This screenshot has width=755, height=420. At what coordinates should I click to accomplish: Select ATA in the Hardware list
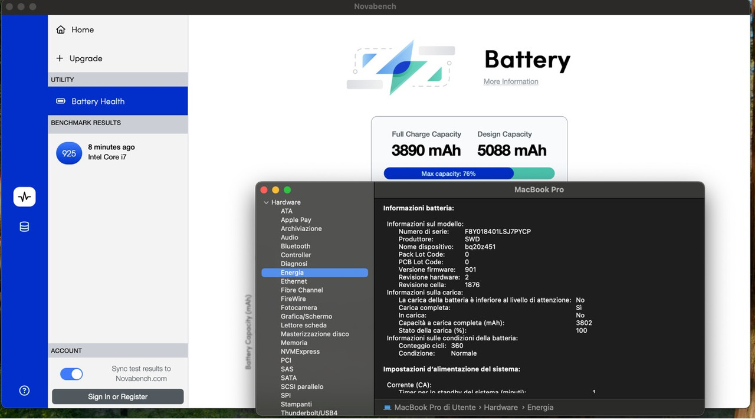point(287,211)
